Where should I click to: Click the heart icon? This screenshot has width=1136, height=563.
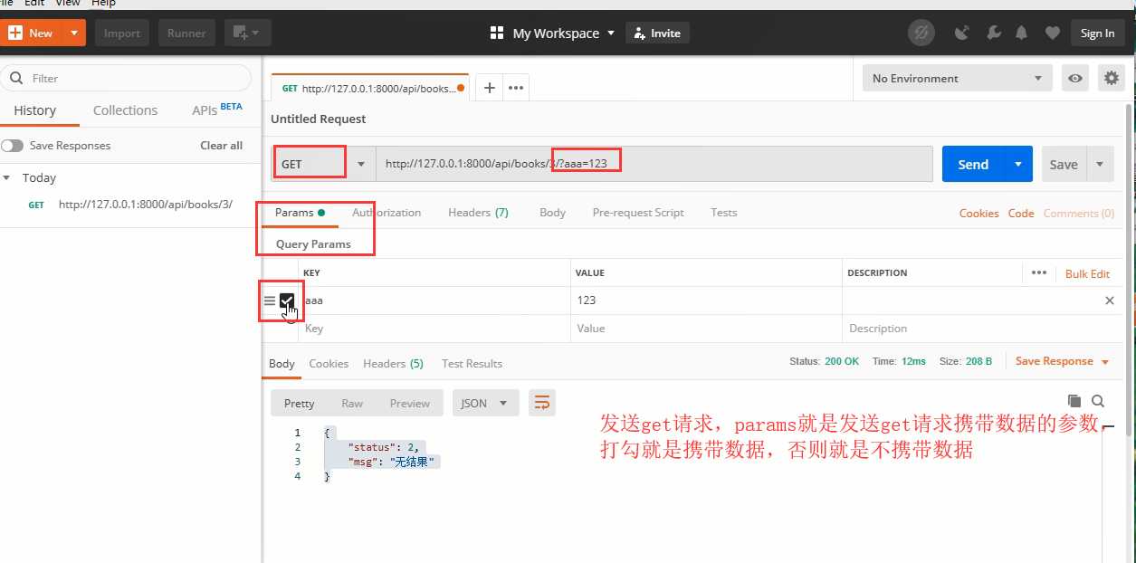(x=1052, y=33)
